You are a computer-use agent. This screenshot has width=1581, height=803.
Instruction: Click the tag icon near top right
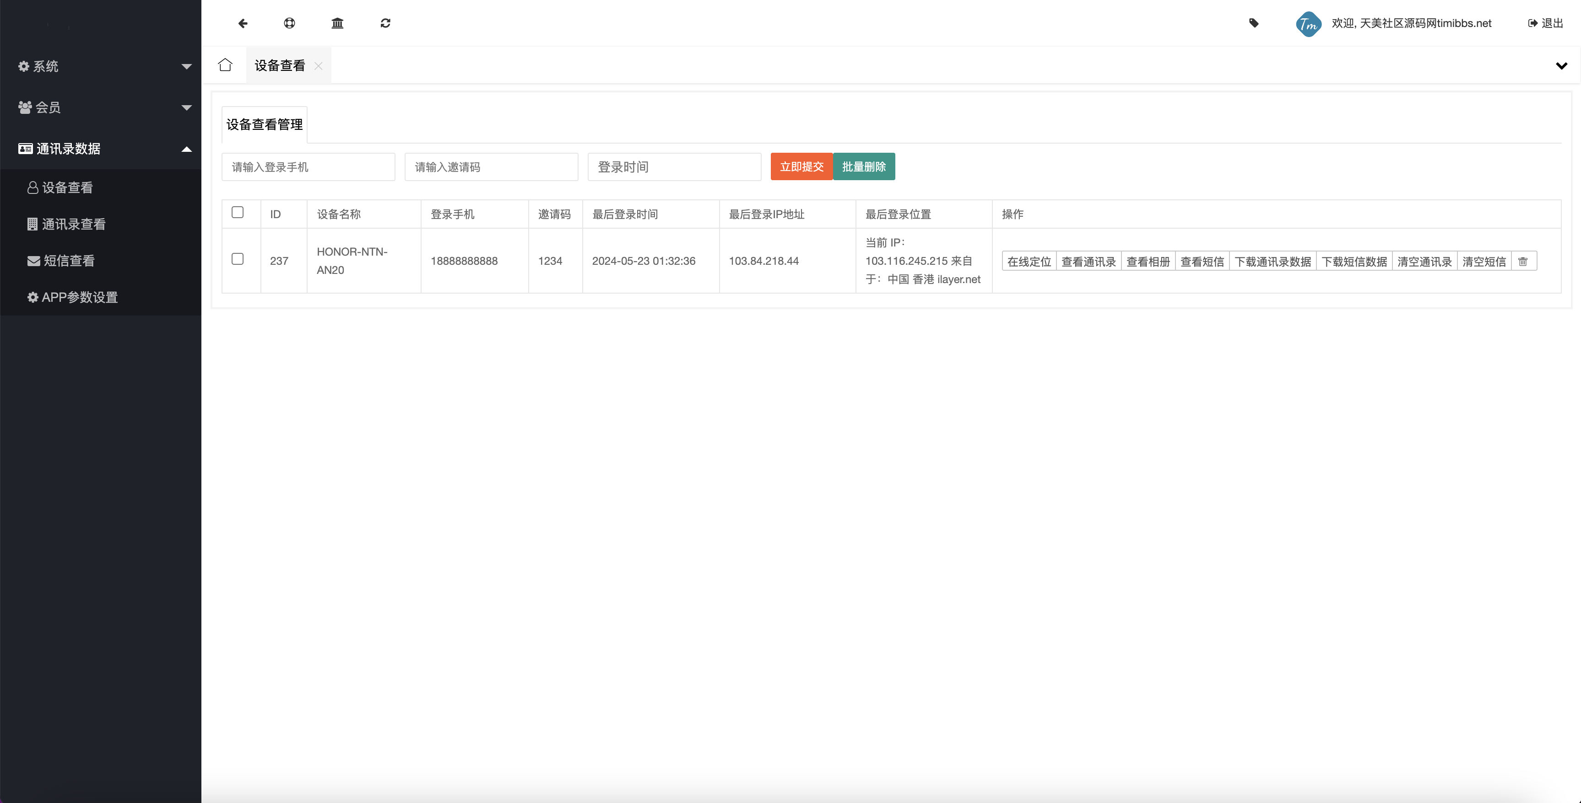coord(1254,23)
